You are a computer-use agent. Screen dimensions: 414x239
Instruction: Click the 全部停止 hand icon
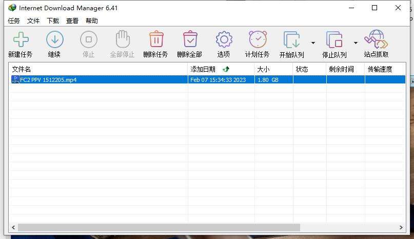point(123,39)
